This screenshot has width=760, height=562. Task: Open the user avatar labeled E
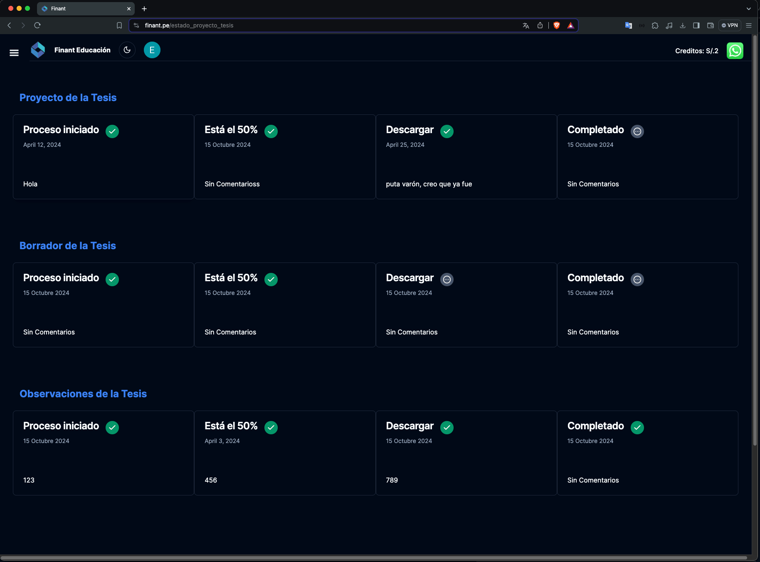click(x=152, y=50)
